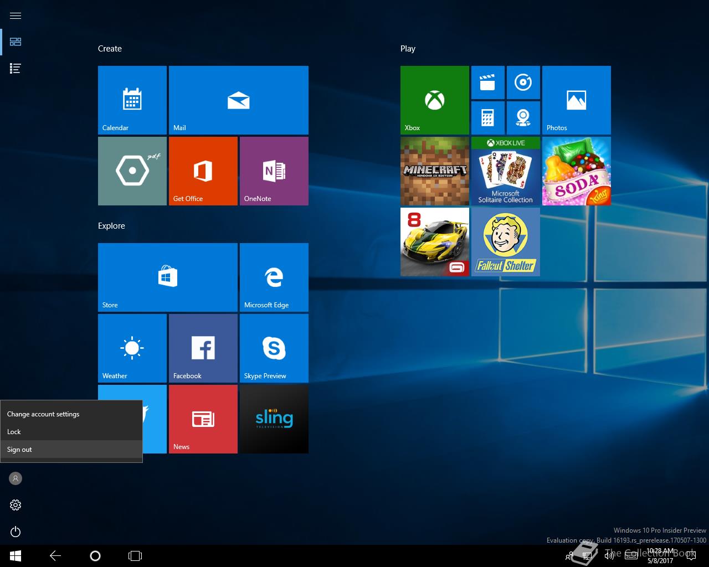The image size is (709, 567).
Task: Click the Play group heading
Action: point(408,49)
